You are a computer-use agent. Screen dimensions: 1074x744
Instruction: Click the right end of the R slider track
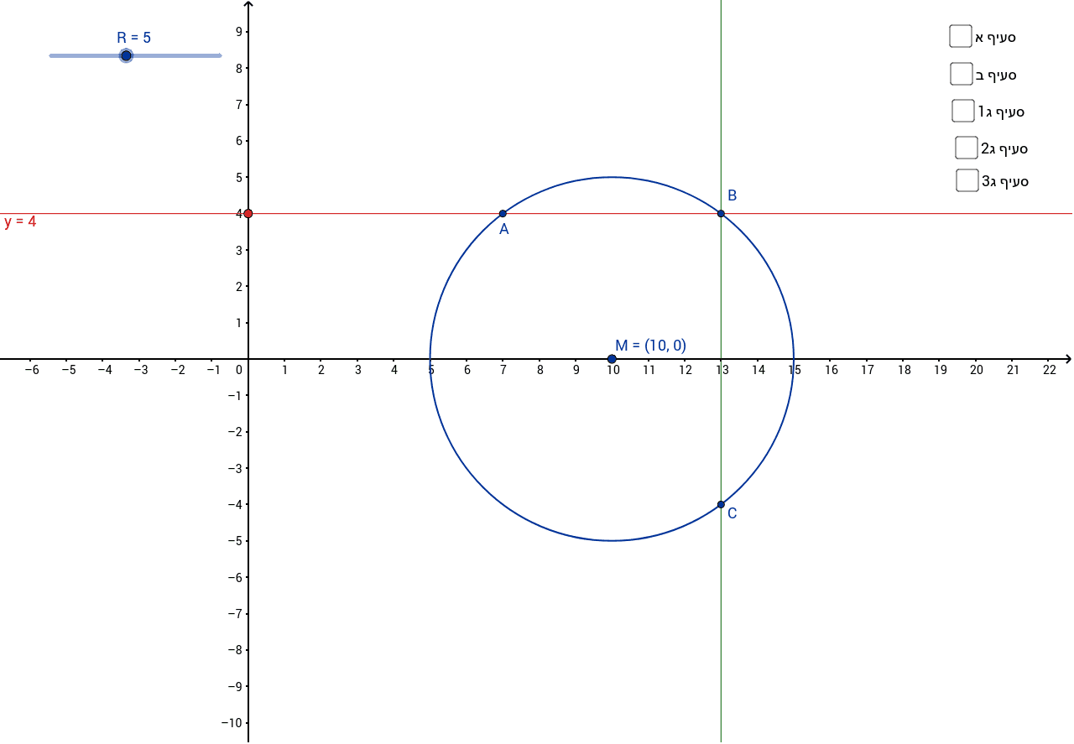pyautogui.click(x=220, y=55)
